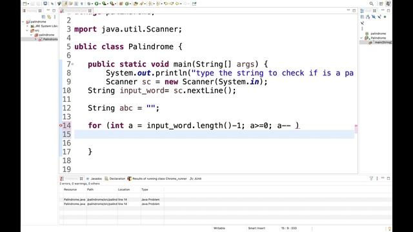Collapse the main method fold at line 7

coord(72,64)
